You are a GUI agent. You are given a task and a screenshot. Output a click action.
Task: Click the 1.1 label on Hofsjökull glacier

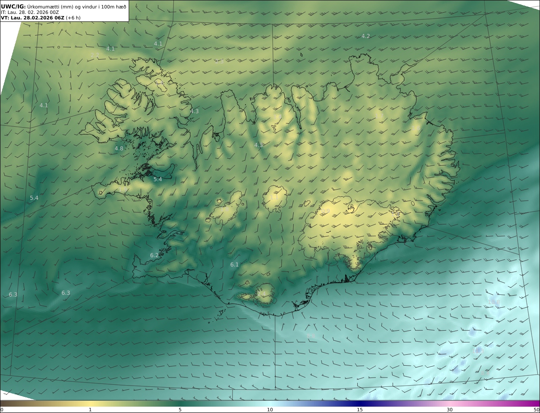[274, 198]
